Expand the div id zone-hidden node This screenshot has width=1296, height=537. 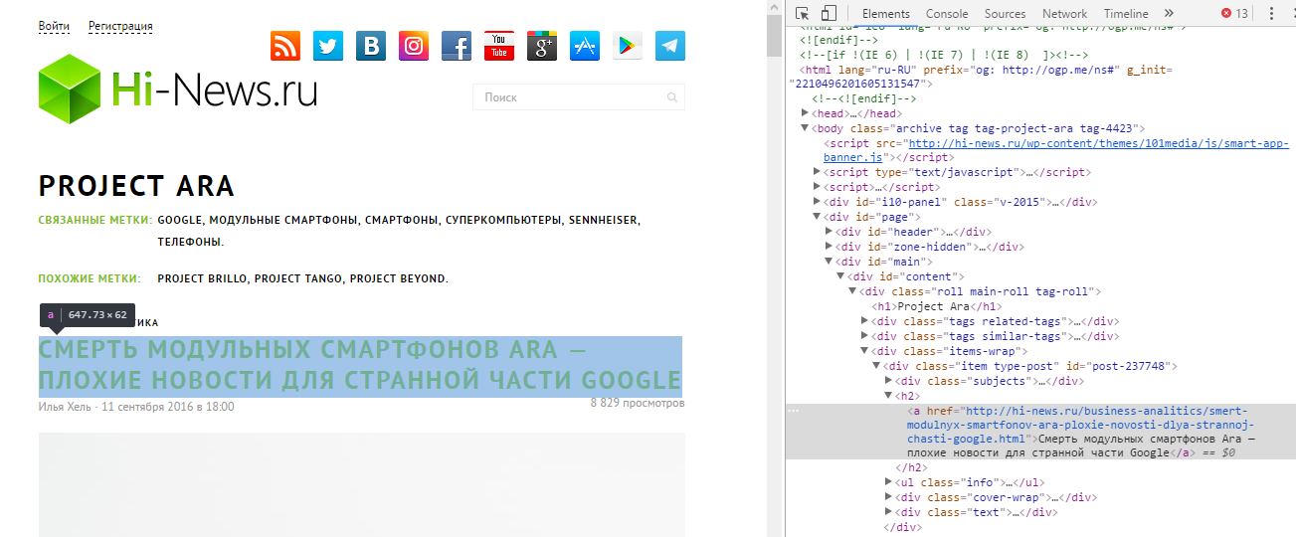[x=830, y=247]
